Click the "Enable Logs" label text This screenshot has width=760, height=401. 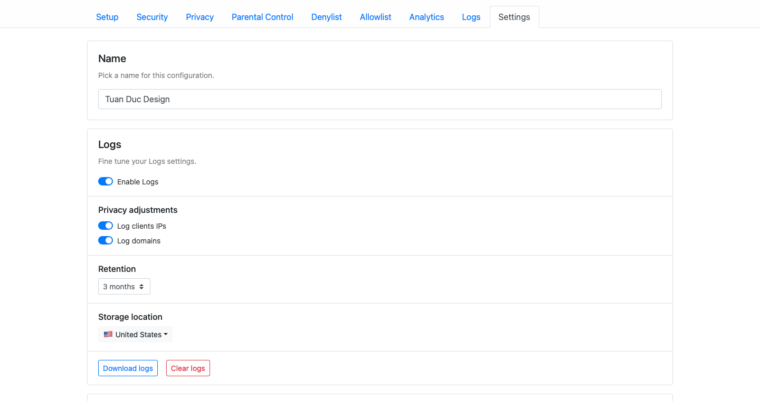point(138,182)
